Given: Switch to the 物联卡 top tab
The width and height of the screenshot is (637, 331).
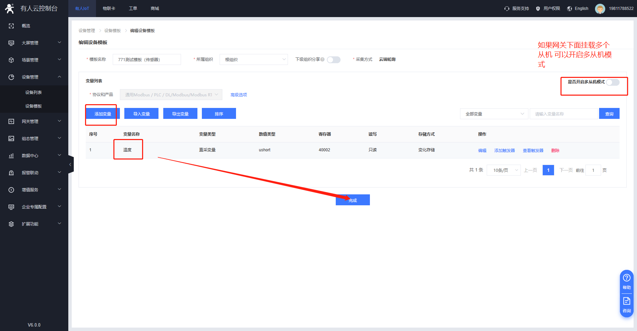Looking at the screenshot, I should pos(109,9).
